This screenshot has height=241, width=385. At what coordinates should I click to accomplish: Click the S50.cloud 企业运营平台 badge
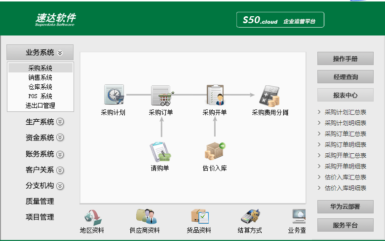pos(280,20)
